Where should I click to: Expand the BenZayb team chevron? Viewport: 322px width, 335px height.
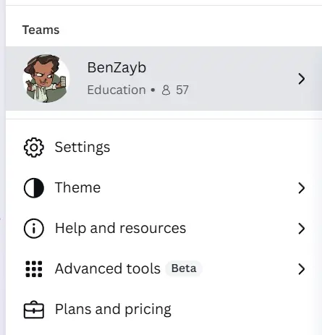[301, 79]
